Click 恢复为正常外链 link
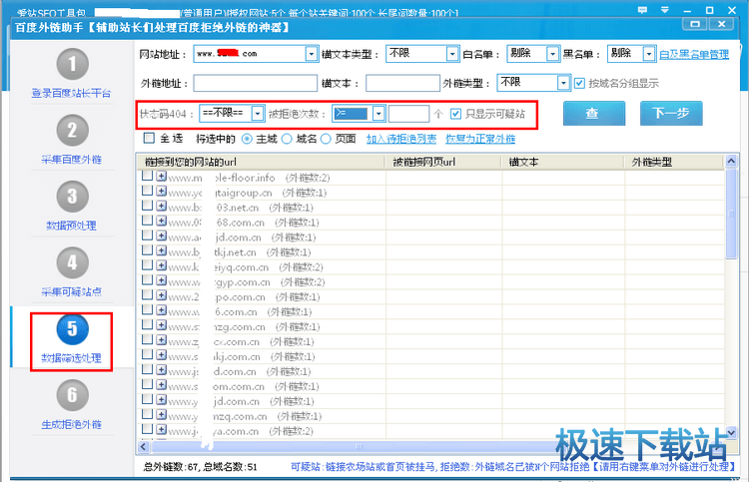The image size is (749, 482). pos(480,139)
